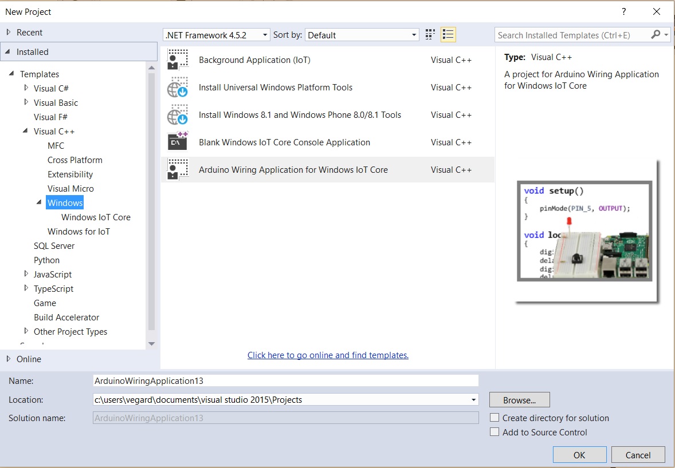Select Background Application (IoT) template name
The width and height of the screenshot is (675, 468).
click(x=254, y=60)
